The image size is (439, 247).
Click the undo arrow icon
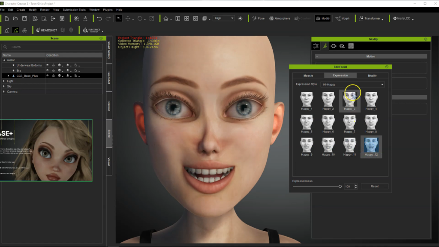click(x=99, y=18)
